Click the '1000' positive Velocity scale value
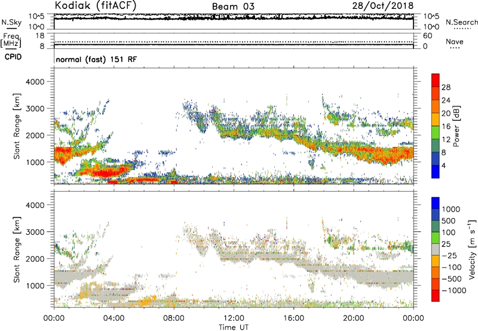The height and width of the screenshot is (331, 478). [x=451, y=209]
